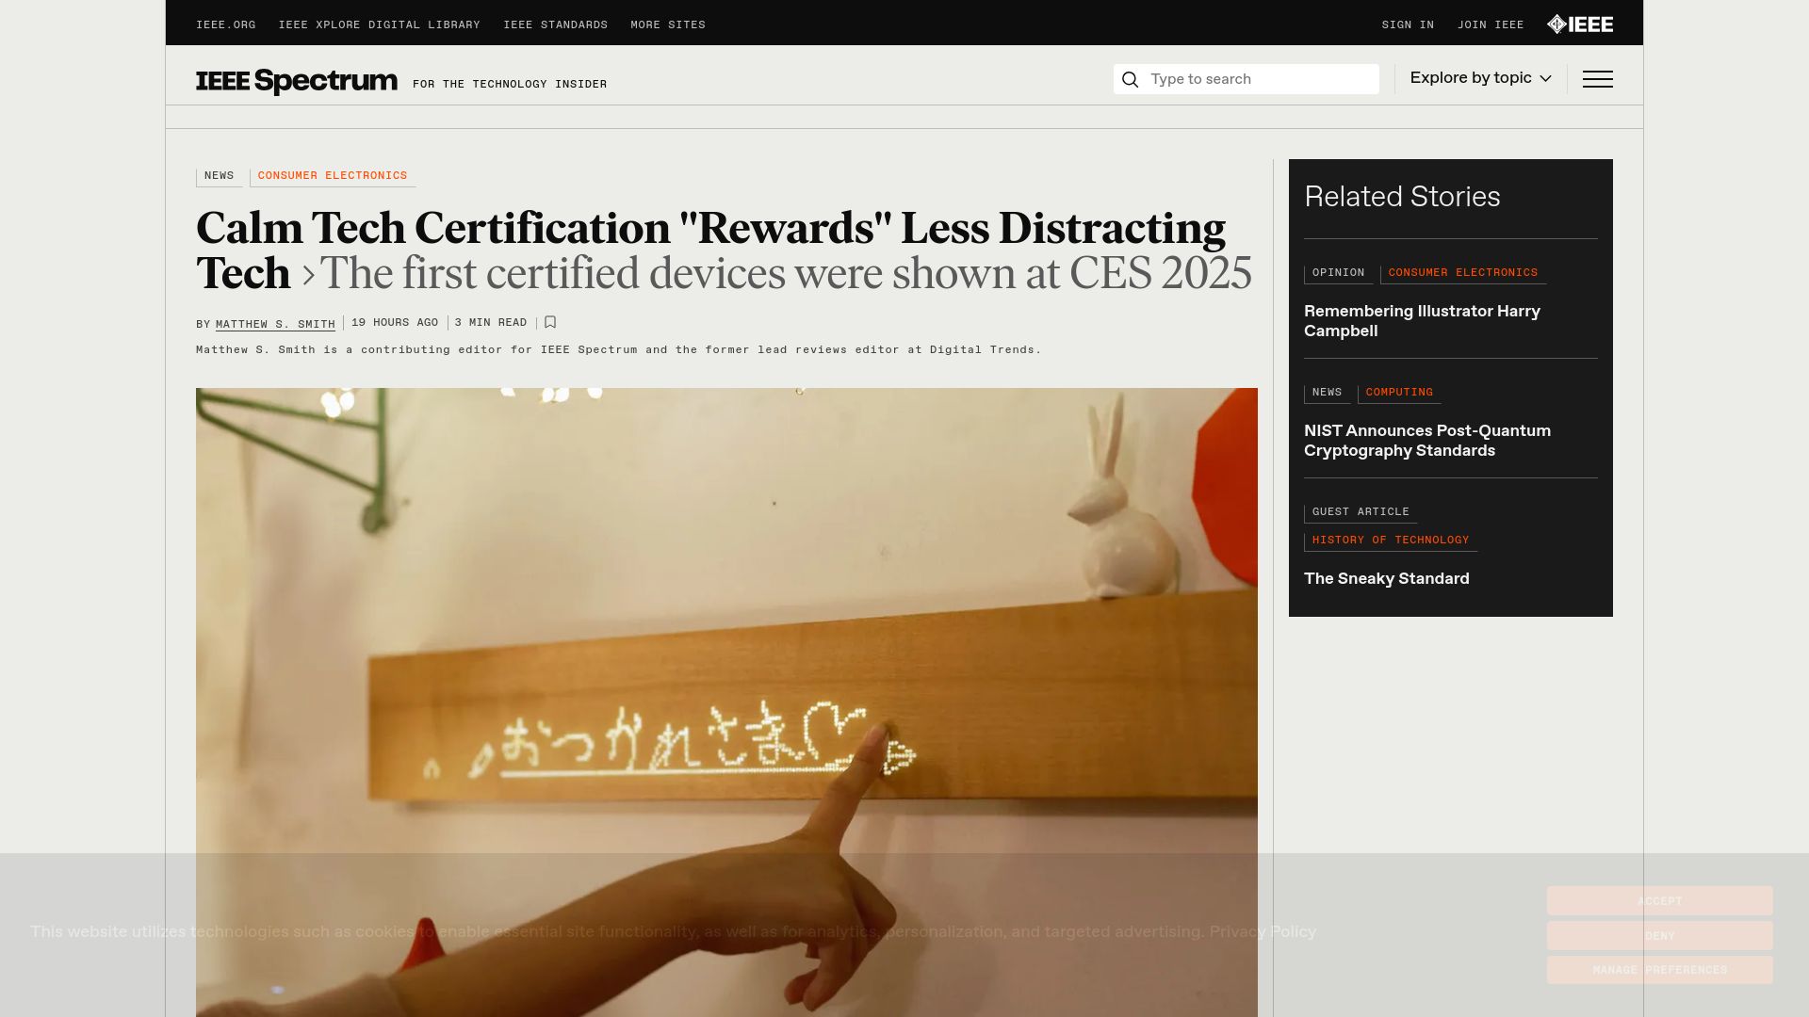Open NIST Announces Post-Quantum Cryptography Standards story
Image resolution: width=1809 pixels, height=1017 pixels.
[x=1426, y=441]
